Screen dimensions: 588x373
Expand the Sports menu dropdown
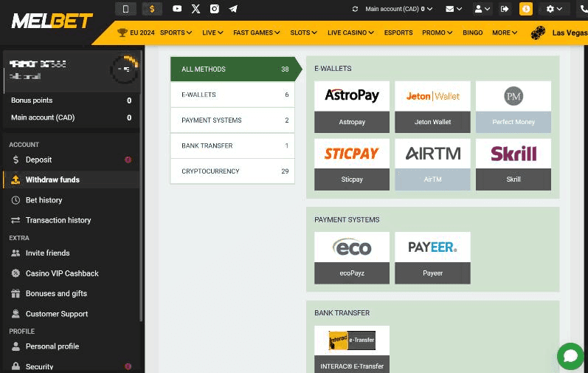[x=176, y=32]
